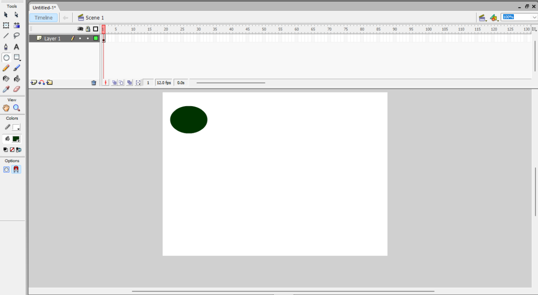Image resolution: width=538 pixels, height=295 pixels.
Task: Toggle Object Drawing option
Action: point(6,170)
